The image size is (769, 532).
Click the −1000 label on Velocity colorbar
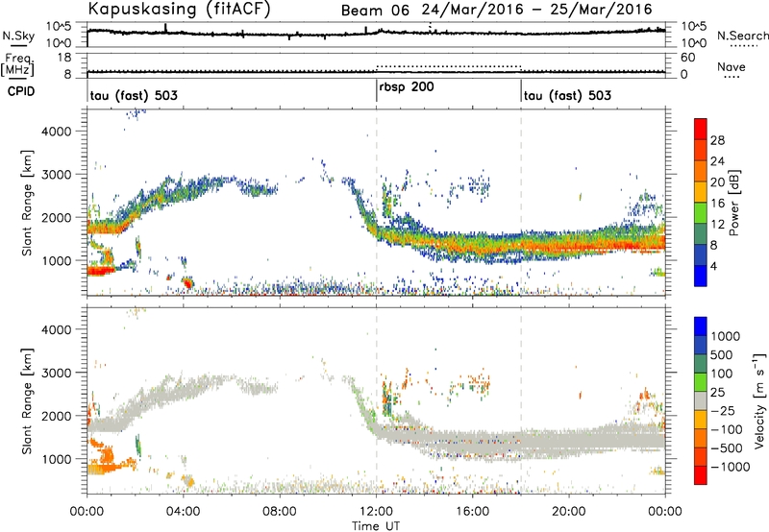coord(730,467)
